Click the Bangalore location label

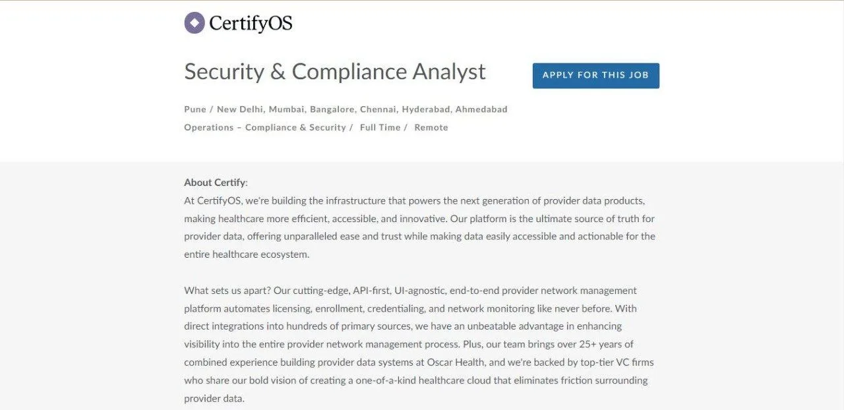coord(333,109)
